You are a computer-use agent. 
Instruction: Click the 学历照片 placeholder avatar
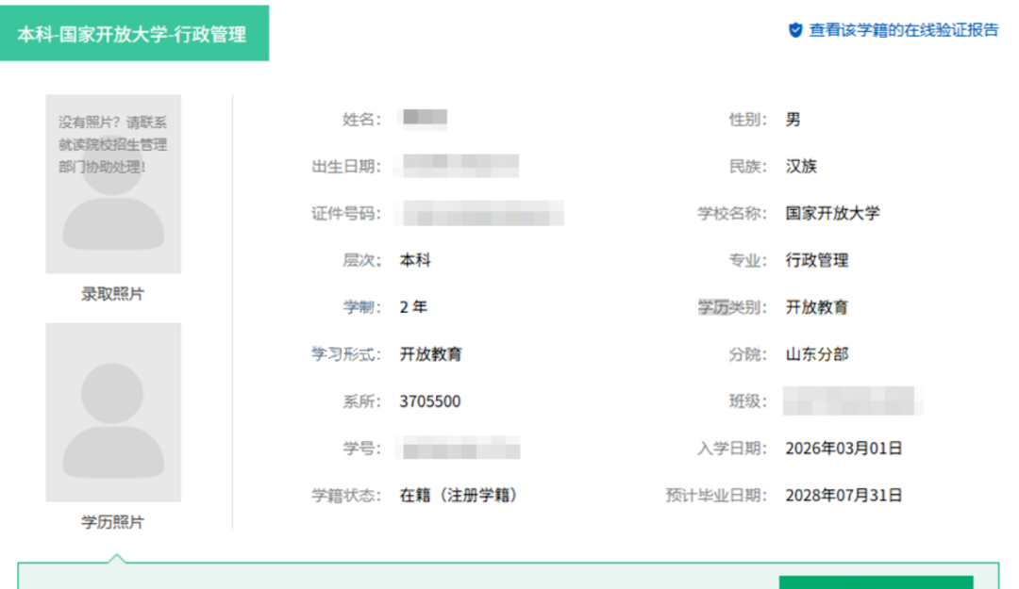[113, 412]
